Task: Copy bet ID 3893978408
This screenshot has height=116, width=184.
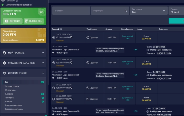Action: 71,88
